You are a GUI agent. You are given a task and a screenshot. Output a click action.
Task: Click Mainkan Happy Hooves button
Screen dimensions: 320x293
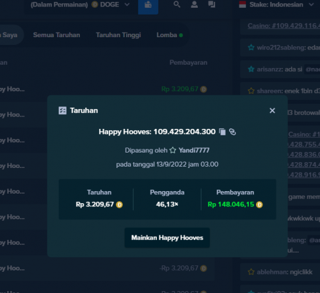[x=167, y=238]
